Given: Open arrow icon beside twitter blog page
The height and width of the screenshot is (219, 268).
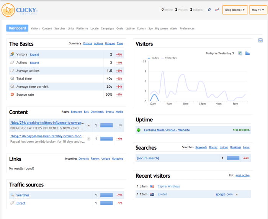Looking at the screenshot, I should click(x=88, y=126).
